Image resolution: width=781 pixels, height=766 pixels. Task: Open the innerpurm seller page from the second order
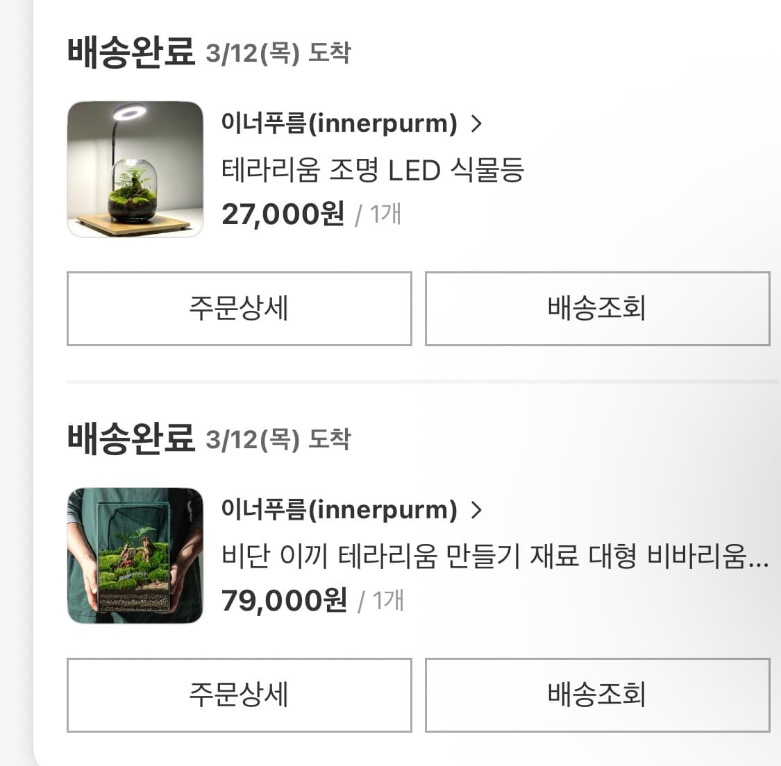[338, 510]
